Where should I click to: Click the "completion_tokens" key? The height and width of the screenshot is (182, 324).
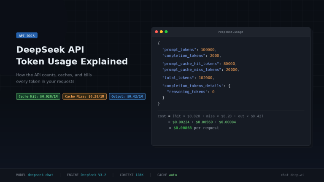184,56
